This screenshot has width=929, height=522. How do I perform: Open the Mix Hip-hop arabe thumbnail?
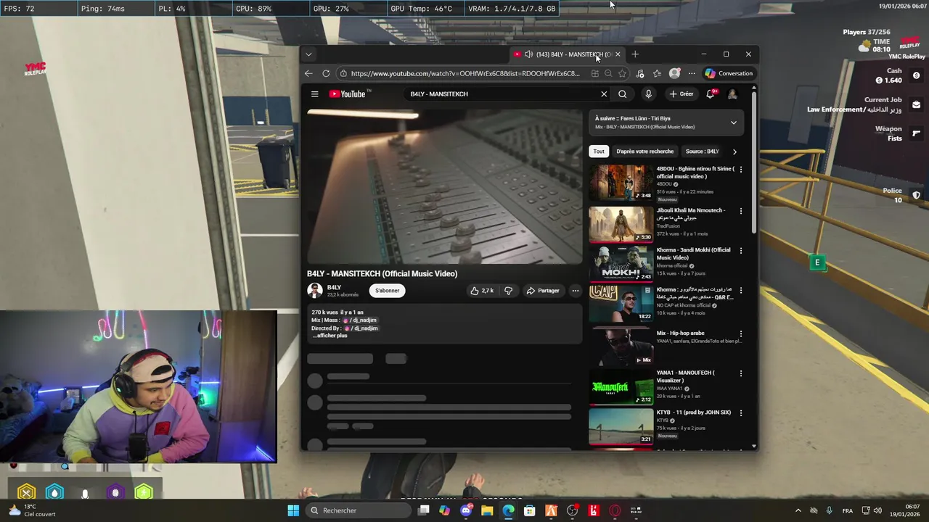(621, 347)
